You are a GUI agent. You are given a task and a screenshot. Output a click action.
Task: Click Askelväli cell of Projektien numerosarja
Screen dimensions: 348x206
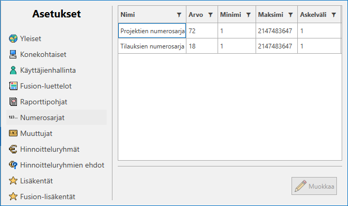[319, 31]
